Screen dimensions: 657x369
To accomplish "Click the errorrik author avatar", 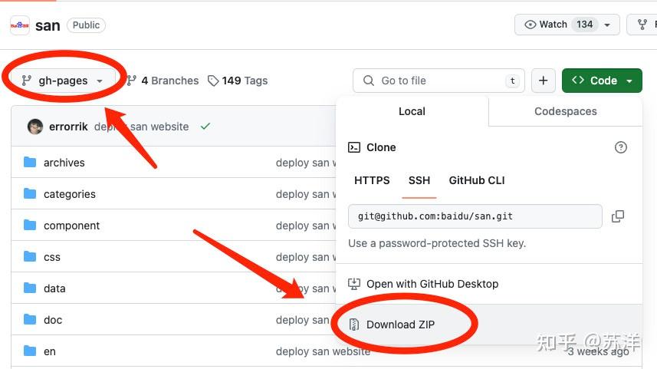I will [x=35, y=127].
